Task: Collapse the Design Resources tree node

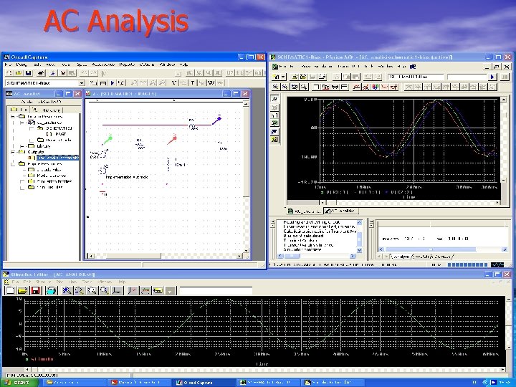Action: tap(13, 117)
